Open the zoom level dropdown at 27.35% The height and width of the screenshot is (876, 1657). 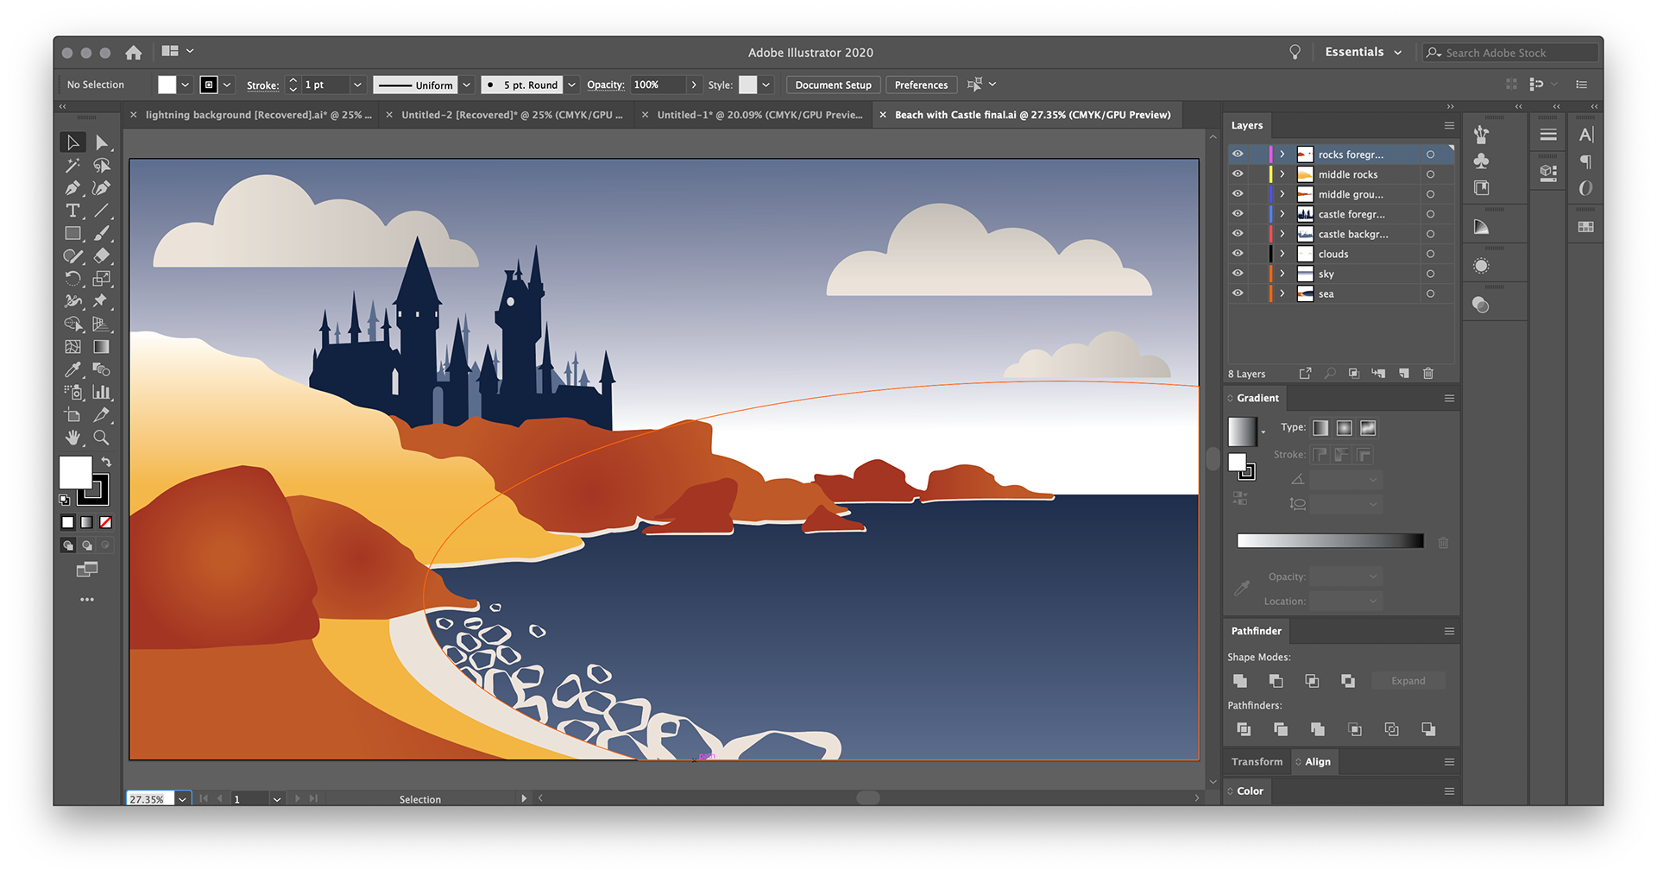click(182, 799)
